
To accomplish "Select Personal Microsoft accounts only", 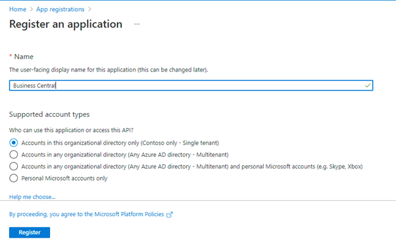I will [x=14, y=178].
